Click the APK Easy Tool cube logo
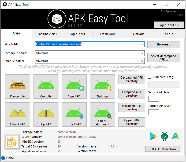Viewport: 186px width, 162px height. click(x=57, y=19)
